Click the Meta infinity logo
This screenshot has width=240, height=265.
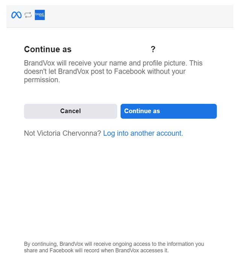pos(17,15)
